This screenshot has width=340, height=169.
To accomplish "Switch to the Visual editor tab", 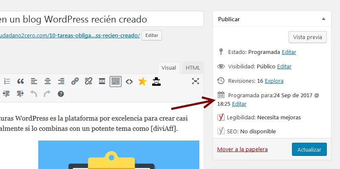I will [168, 68].
